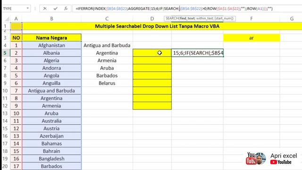
Task: Select column C header
Action: tap(107, 19)
